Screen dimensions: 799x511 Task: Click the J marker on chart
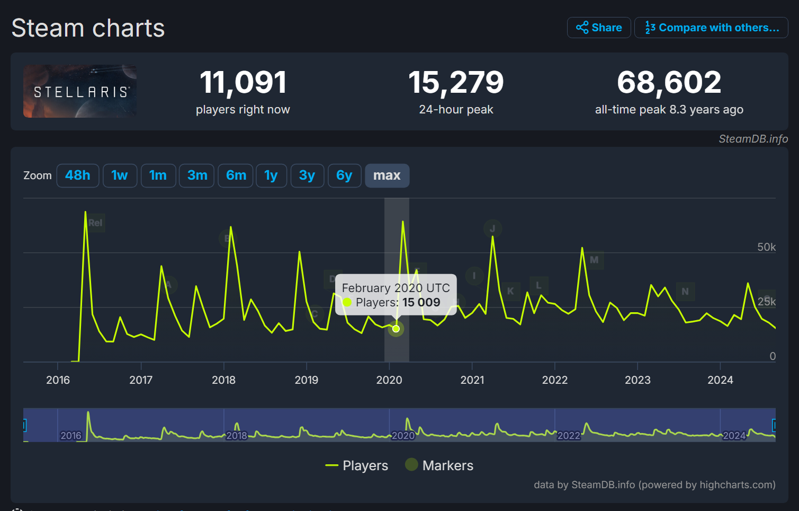pyautogui.click(x=492, y=228)
